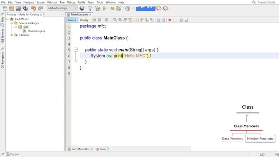Image resolution: width=279 pixels, height=157 pixels.
Task: Open the View menu
Action: [18, 2]
